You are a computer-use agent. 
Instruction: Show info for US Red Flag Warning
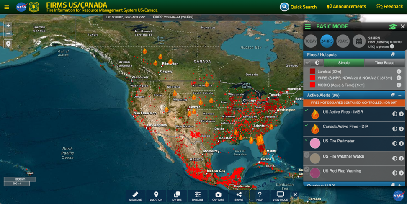click(401, 173)
